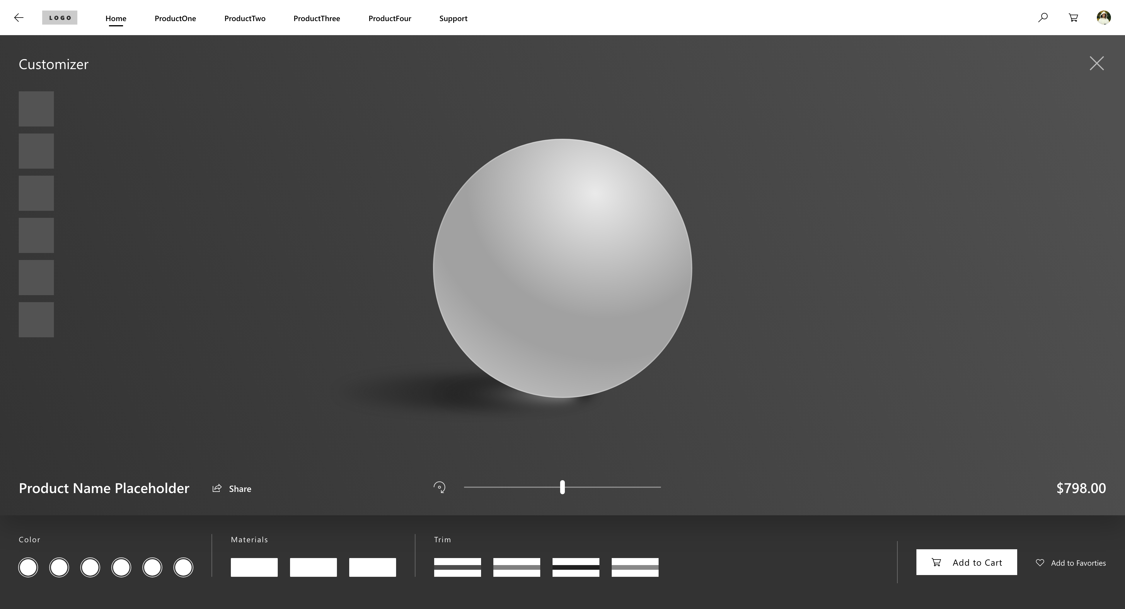Select the second Trim option
Viewport: 1125px width, 609px height.
pos(517,567)
